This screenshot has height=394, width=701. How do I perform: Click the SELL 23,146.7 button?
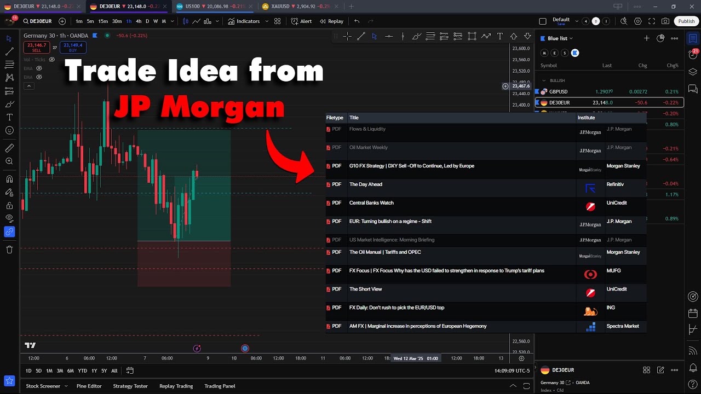point(37,47)
